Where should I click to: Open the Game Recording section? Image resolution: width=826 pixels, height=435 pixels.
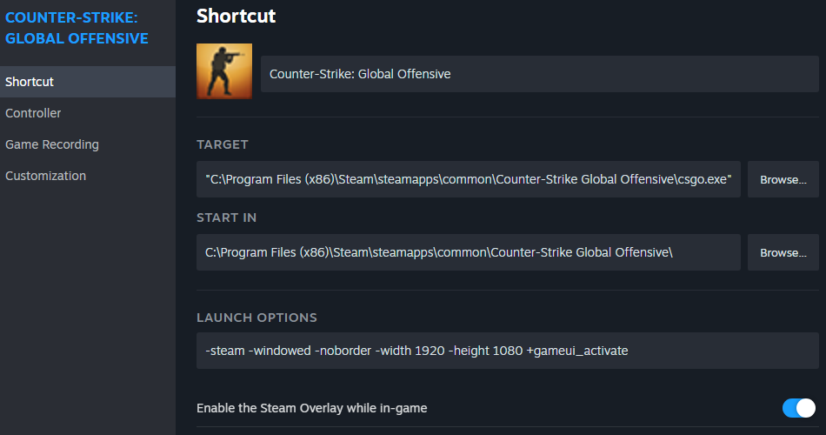point(52,144)
